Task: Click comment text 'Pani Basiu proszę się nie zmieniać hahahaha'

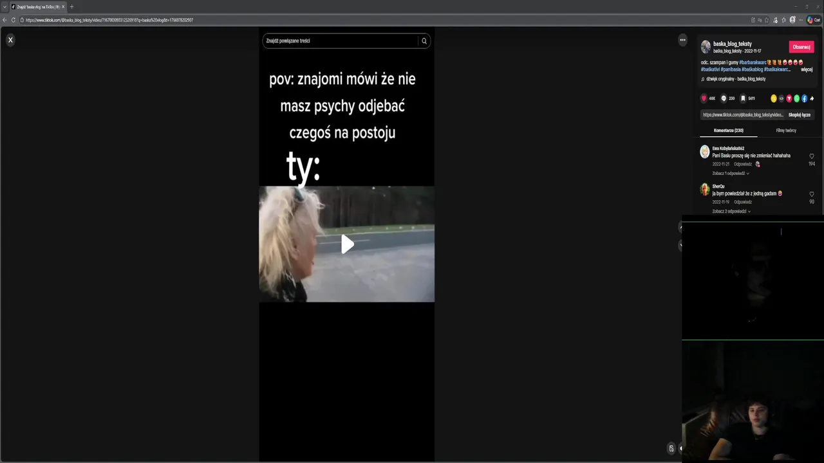Action: point(751,156)
